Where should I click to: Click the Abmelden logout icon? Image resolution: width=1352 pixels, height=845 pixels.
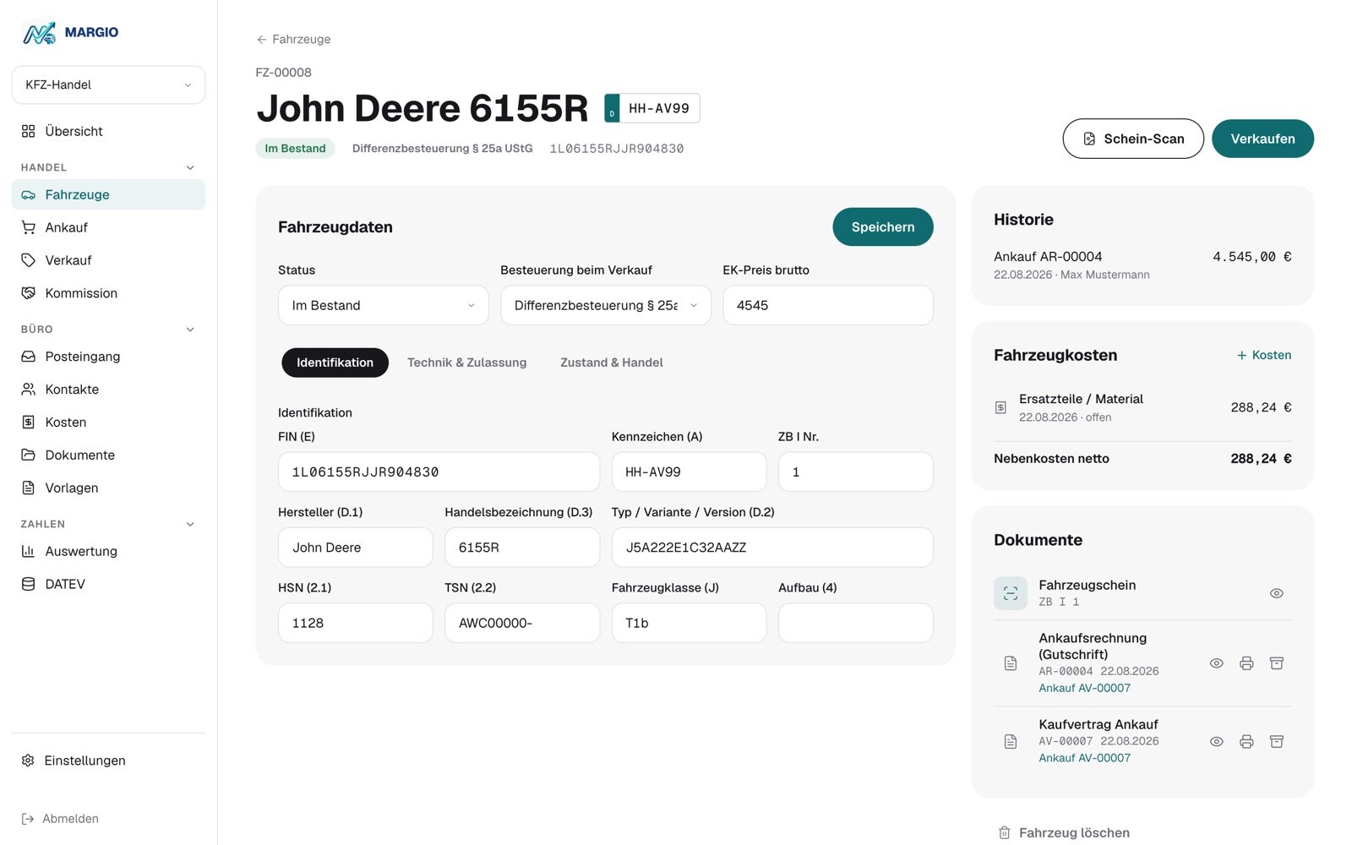[28, 819]
